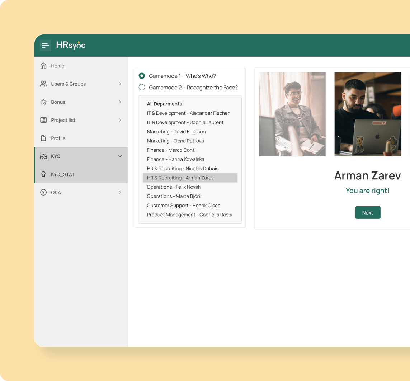Expand the Q&A submenu chevron
Image resolution: width=410 pixels, height=381 pixels.
[120, 192]
